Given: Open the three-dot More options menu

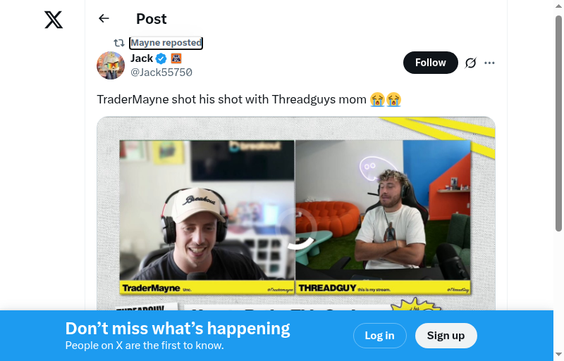Looking at the screenshot, I should [489, 63].
